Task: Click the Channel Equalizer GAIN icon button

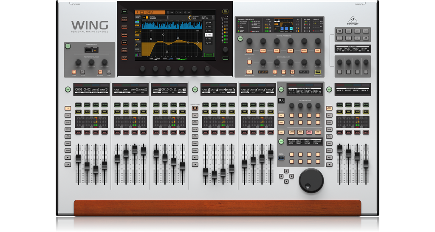Action: (275, 72)
